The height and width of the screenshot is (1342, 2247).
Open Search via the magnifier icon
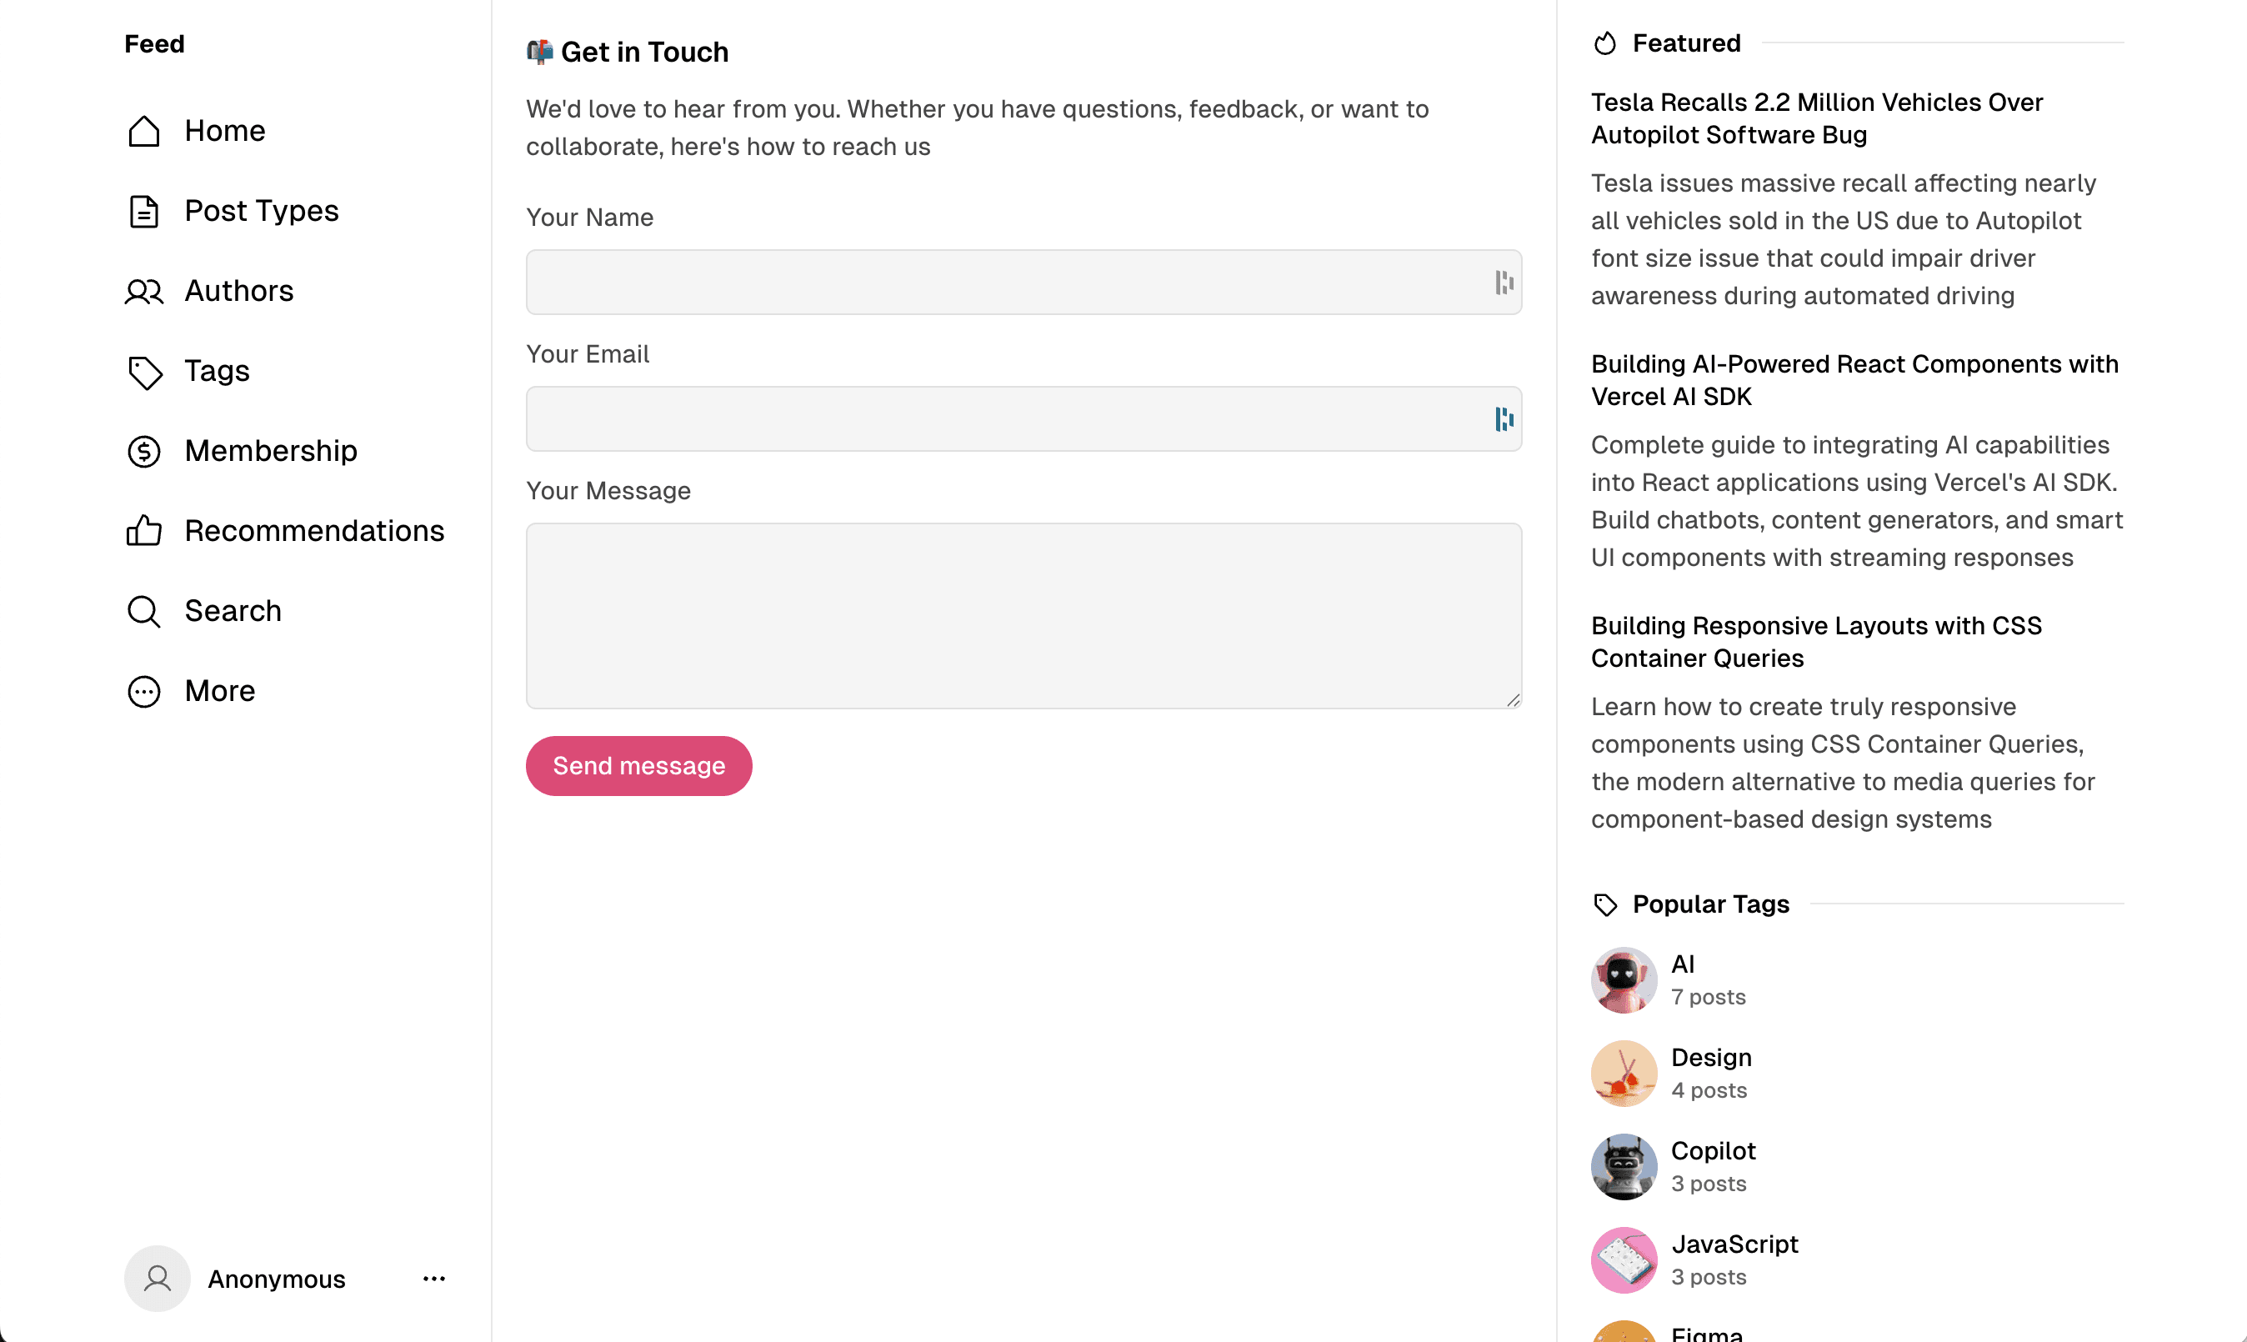145,611
